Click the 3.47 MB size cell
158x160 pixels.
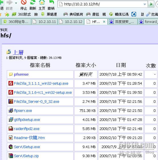(x=86, y=84)
